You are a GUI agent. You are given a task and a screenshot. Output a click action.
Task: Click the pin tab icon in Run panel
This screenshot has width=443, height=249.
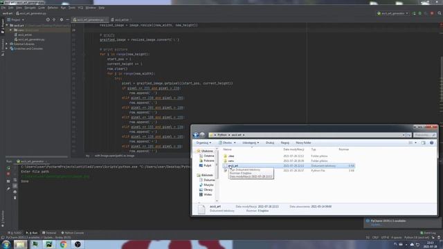tap(8, 189)
